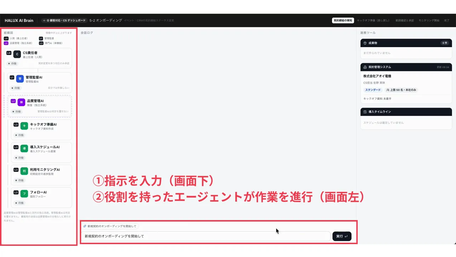
Task: Click the 待機 status on the 管理監督AI card
Action: coord(15,88)
